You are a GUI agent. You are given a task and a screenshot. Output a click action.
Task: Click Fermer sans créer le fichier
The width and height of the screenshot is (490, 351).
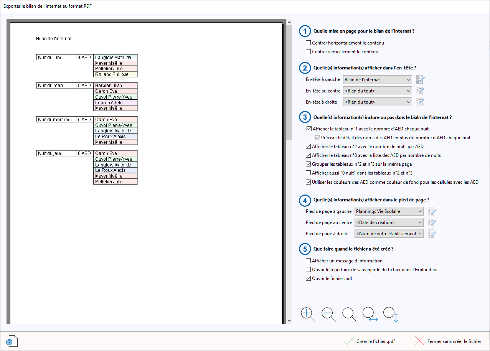coord(448,341)
